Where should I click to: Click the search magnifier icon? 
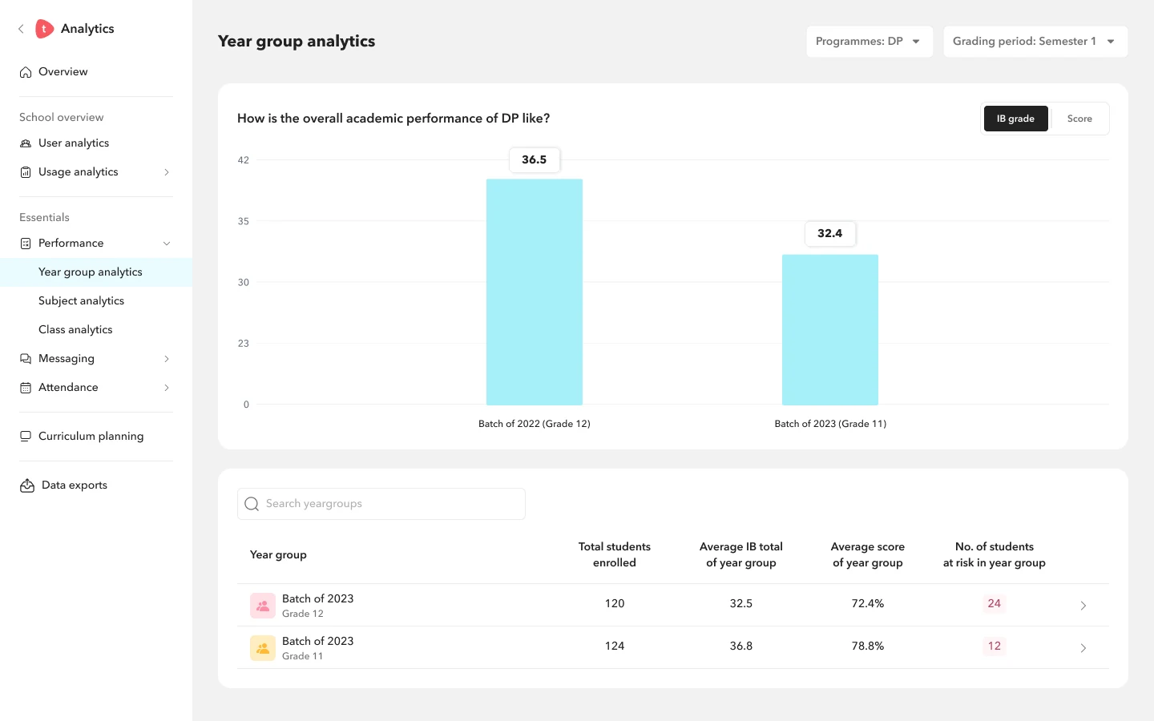coord(252,504)
